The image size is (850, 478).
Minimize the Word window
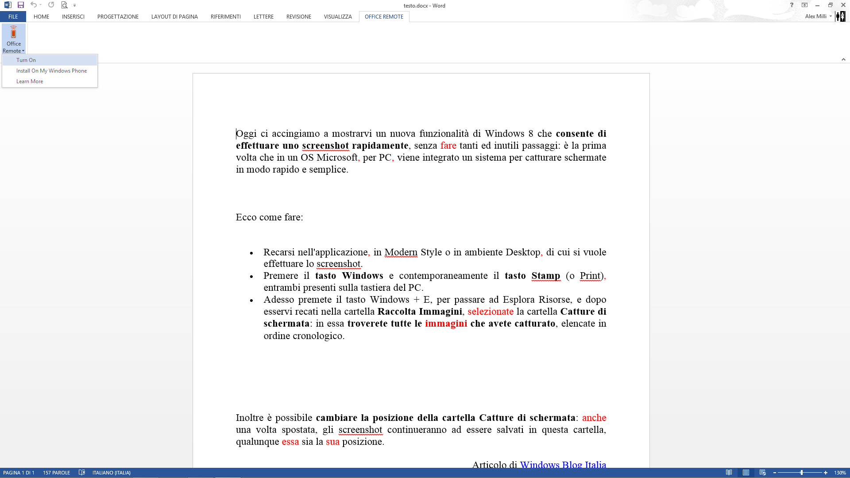pos(817,5)
